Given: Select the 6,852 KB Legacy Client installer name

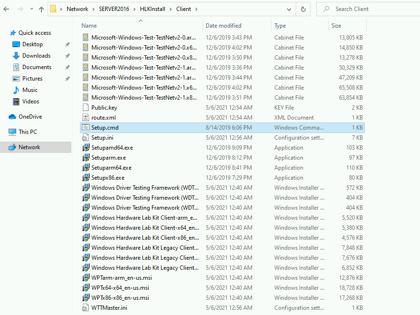Looking at the screenshot, I should (145, 267).
